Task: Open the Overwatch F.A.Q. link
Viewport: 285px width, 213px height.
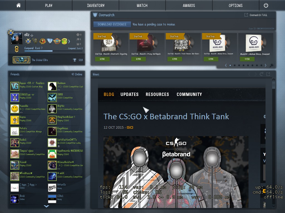Action: 258,15
